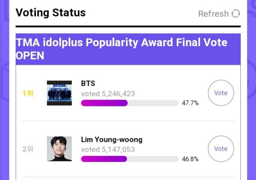Select the BTS candidate name
This screenshot has width=256, height=180.
pos(88,84)
